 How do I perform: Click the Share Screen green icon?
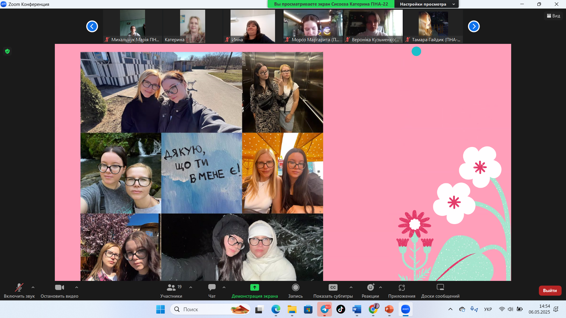tap(254, 287)
